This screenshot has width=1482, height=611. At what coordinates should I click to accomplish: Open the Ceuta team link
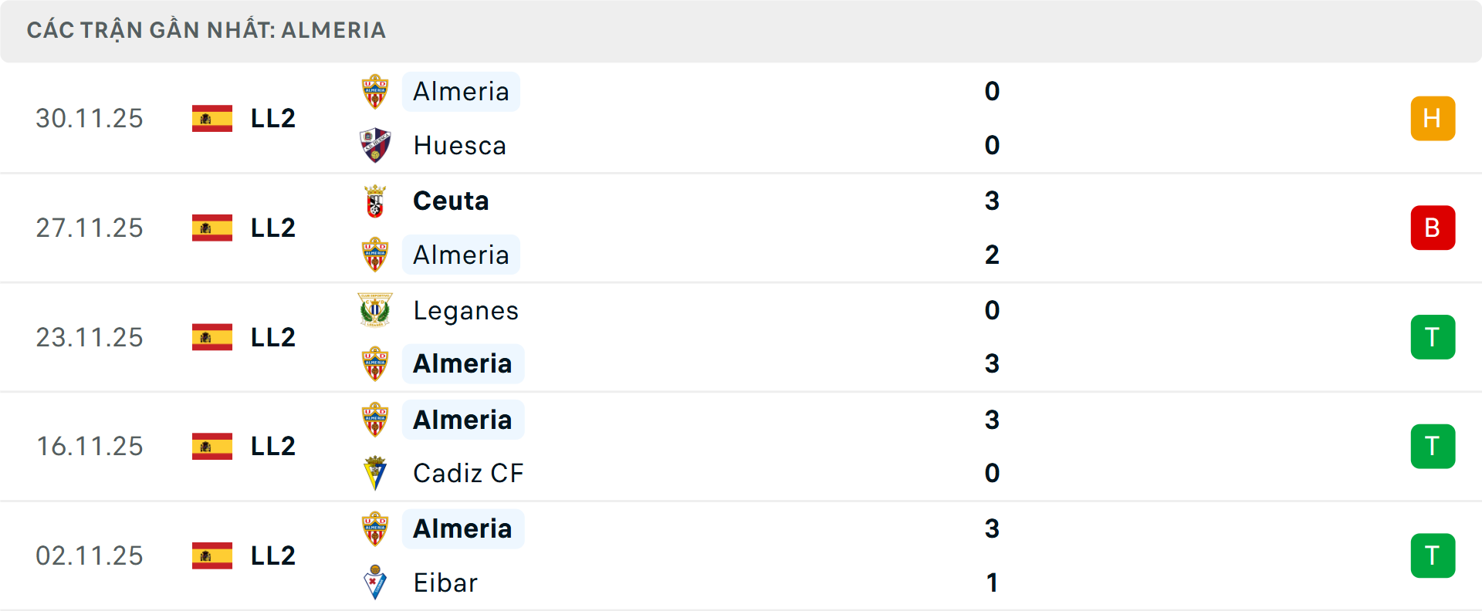coord(451,201)
